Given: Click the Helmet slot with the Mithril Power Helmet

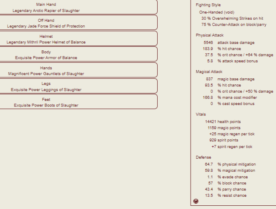Looking at the screenshot, I should (46, 39).
